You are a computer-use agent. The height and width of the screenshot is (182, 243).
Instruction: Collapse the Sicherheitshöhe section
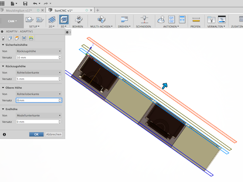tap(3, 45)
